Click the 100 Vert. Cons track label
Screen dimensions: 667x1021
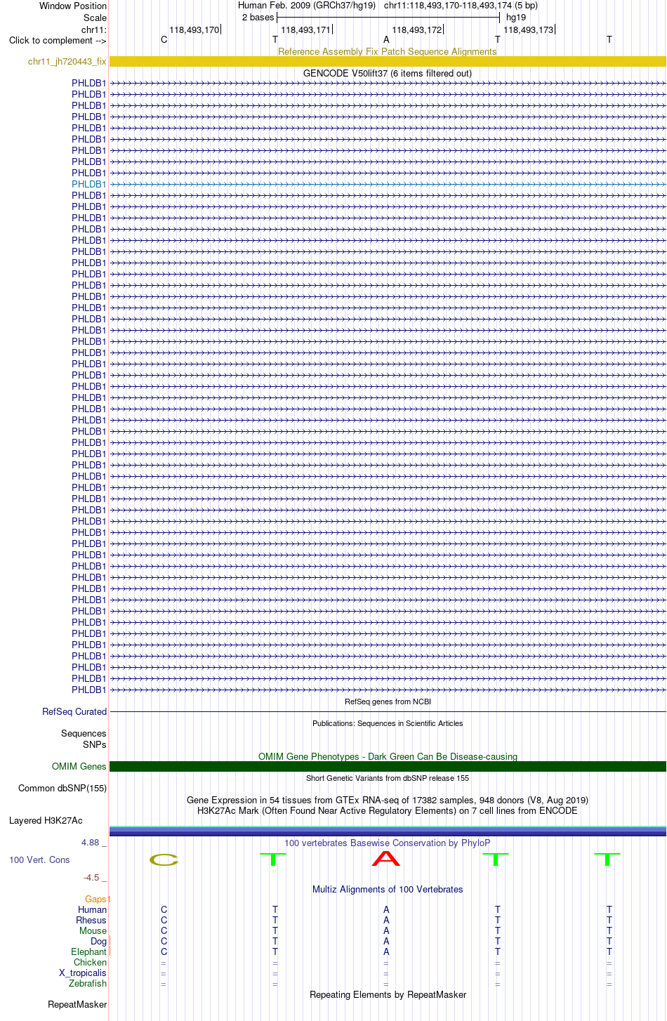pos(39,859)
